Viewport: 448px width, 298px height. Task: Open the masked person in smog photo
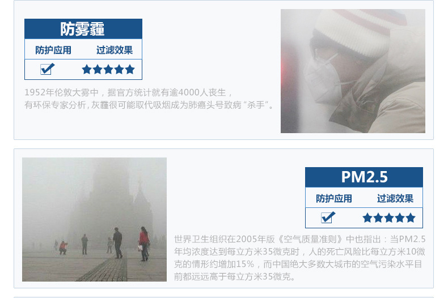(x=353, y=71)
